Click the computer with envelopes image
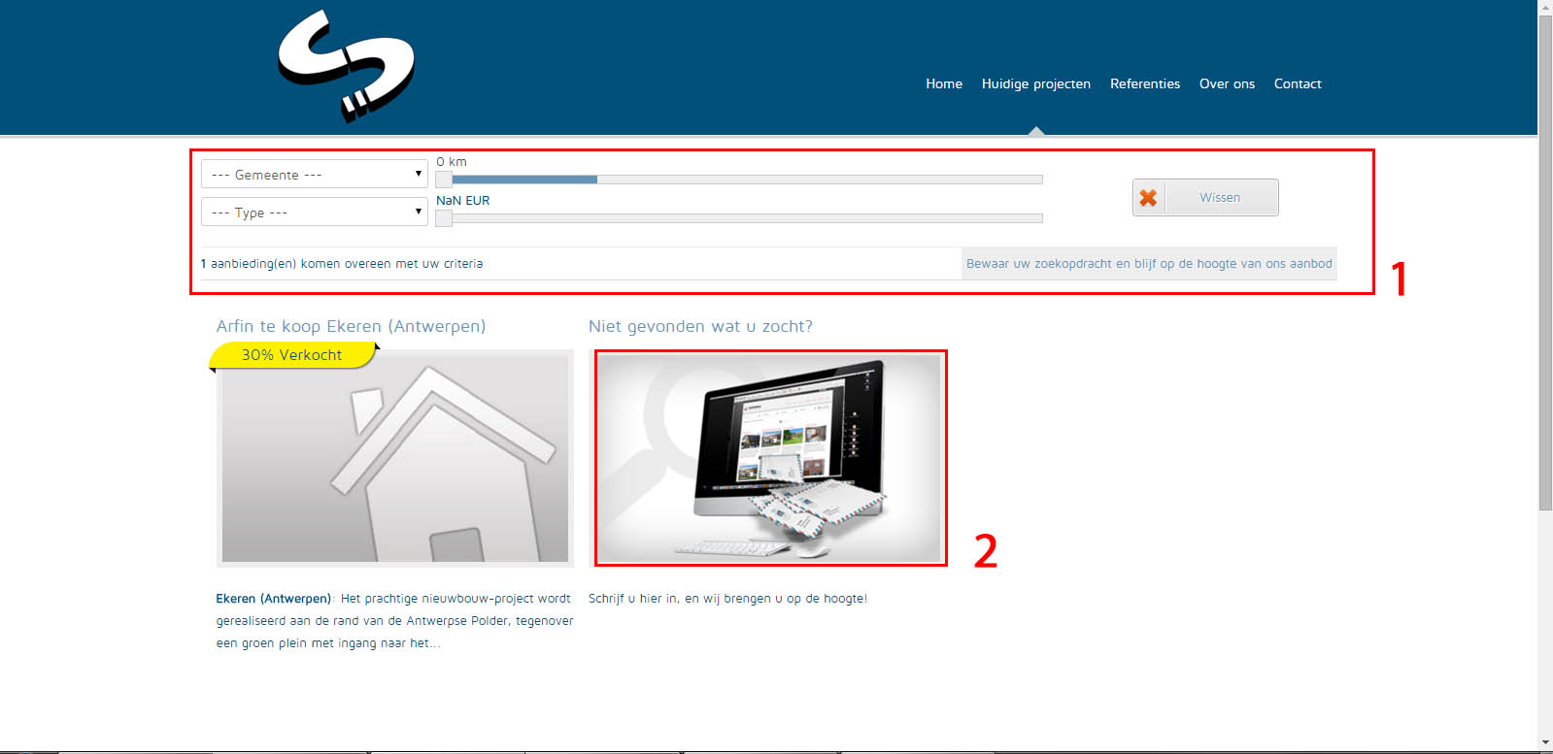This screenshot has height=754, width=1553. click(x=768, y=458)
